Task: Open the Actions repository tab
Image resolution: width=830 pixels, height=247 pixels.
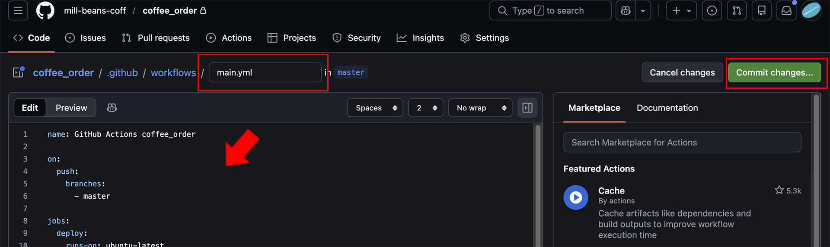Action: click(229, 38)
